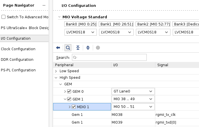The height and width of the screenshot is (127, 199).
Task: Click the back arrow toolbar icon
Action: coord(58,48)
